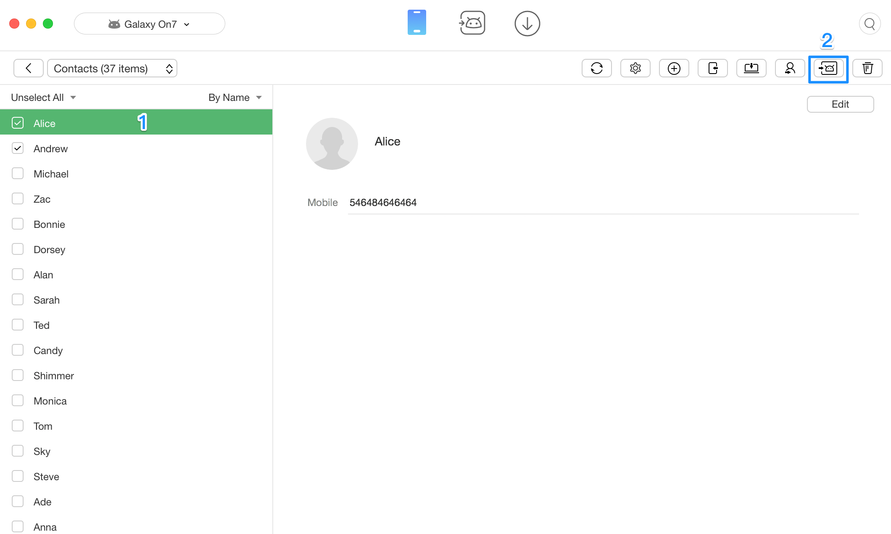Open the By Name sort dropdown
This screenshot has height=534, width=891.
[x=235, y=98]
